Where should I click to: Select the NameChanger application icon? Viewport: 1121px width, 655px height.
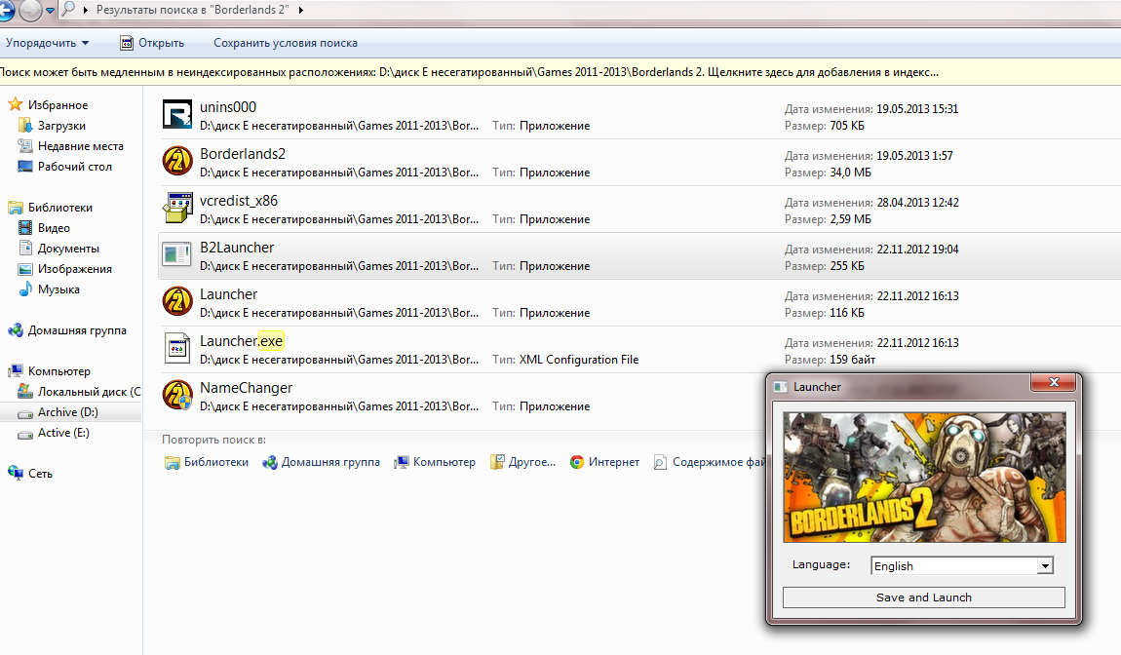[x=176, y=395]
